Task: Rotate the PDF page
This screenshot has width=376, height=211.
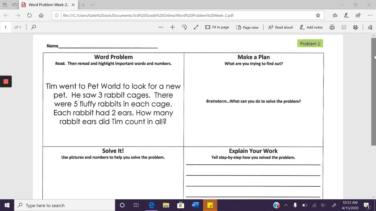Action: pos(184,27)
